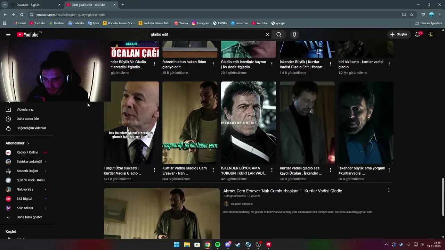
Task: Open the Ahmet Cem Ersever 'Nah Cumhurbaşkanı!' video title
Action: [x=283, y=191]
